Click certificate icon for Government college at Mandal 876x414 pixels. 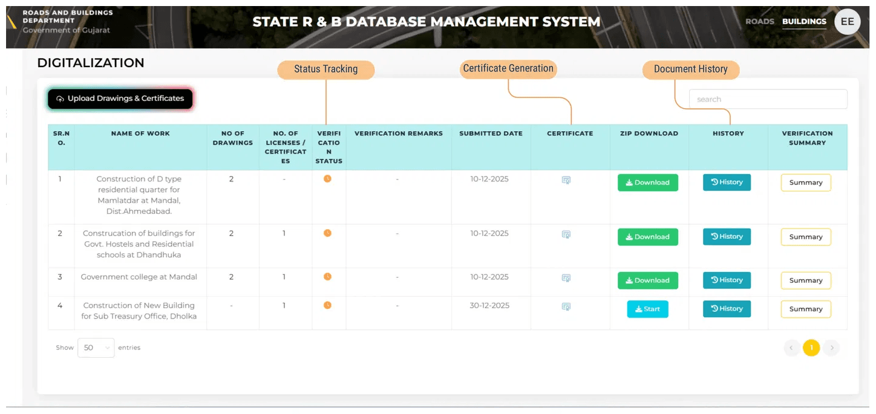[x=566, y=278]
